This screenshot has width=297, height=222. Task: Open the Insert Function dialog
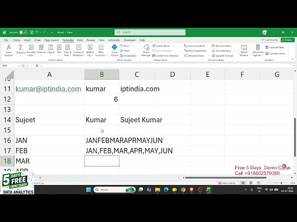coord(8,50)
